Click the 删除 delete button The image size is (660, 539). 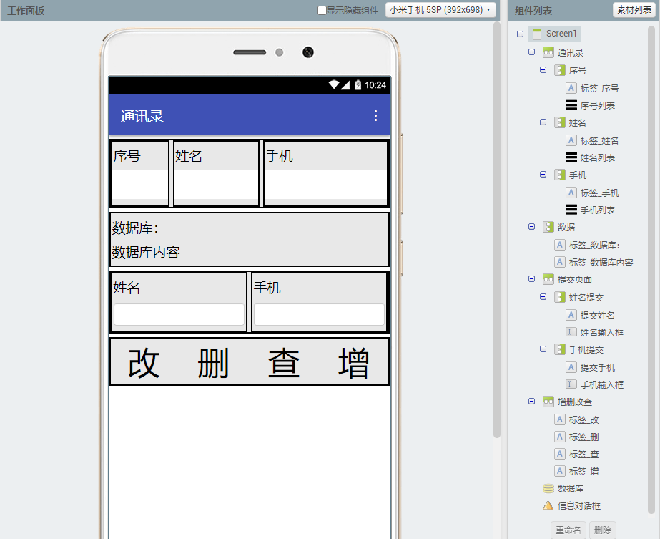click(603, 530)
